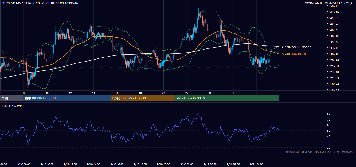The image size is (356, 167).
Task: Click hour tick 0 under the price chart
Action: [210, 93]
